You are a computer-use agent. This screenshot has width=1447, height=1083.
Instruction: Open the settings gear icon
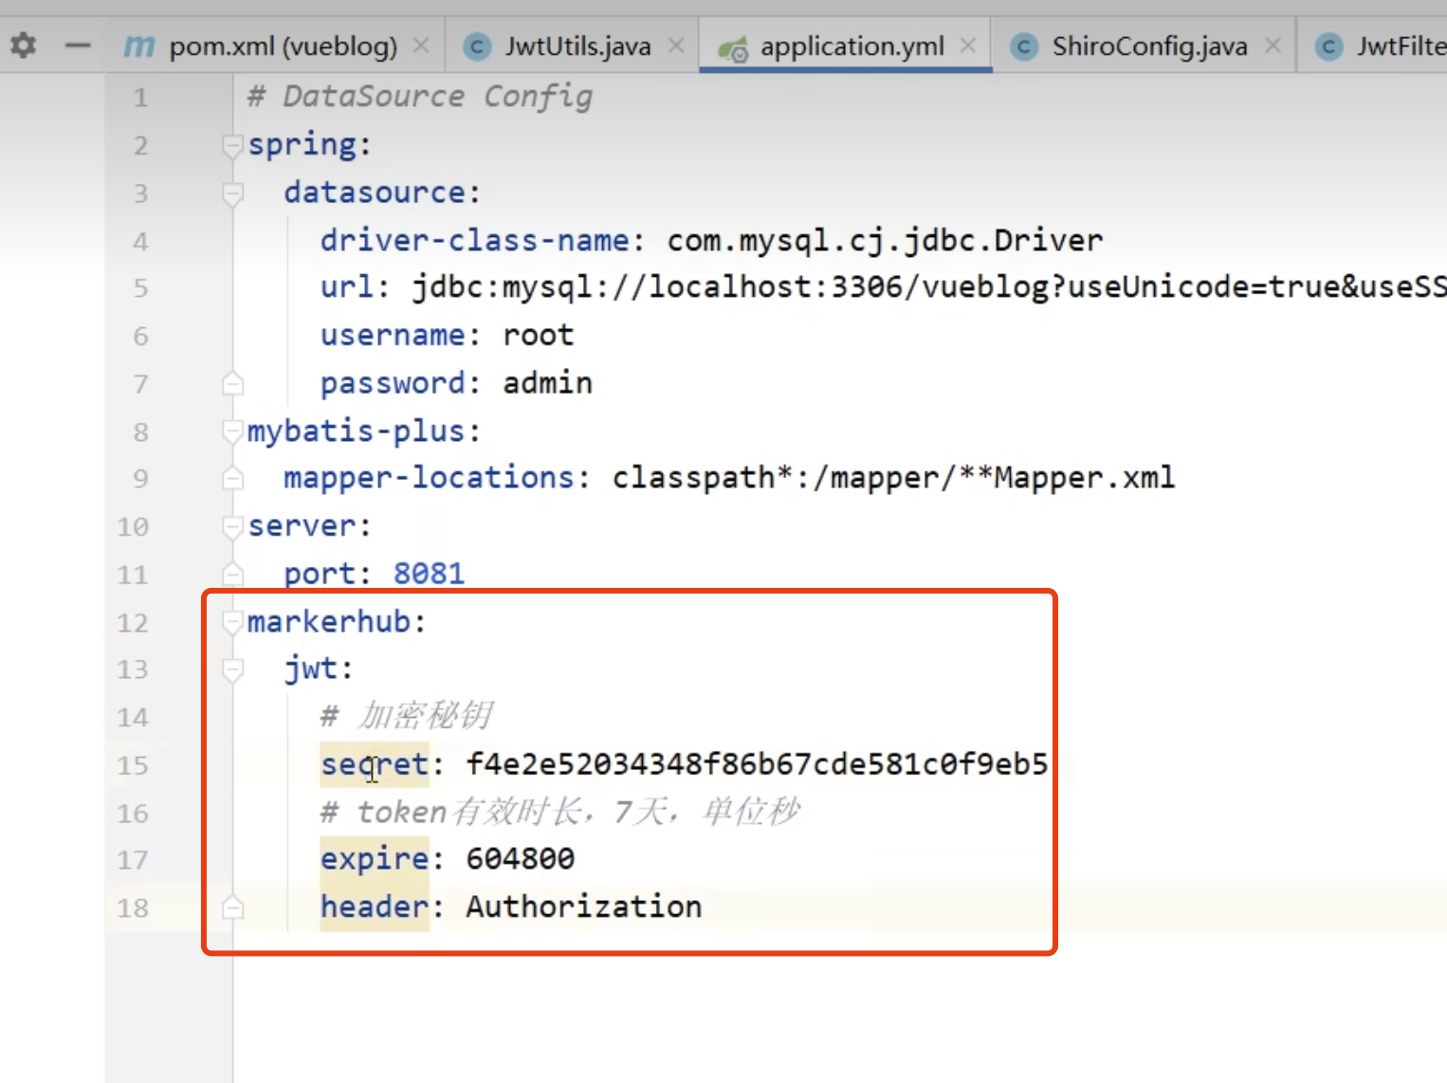pos(23,45)
